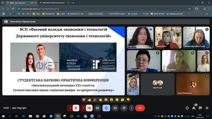The height and width of the screenshot is (119, 212).
Task: Toggle the emoji reactions bar
Action: coord(106,108)
